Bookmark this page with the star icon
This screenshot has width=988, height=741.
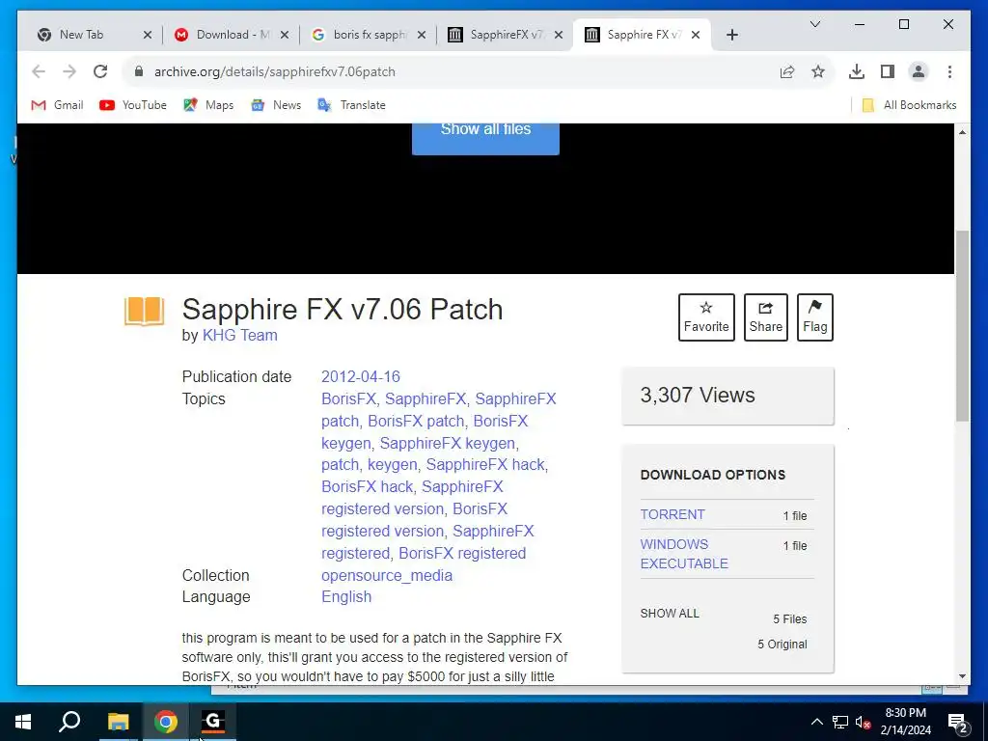click(818, 71)
